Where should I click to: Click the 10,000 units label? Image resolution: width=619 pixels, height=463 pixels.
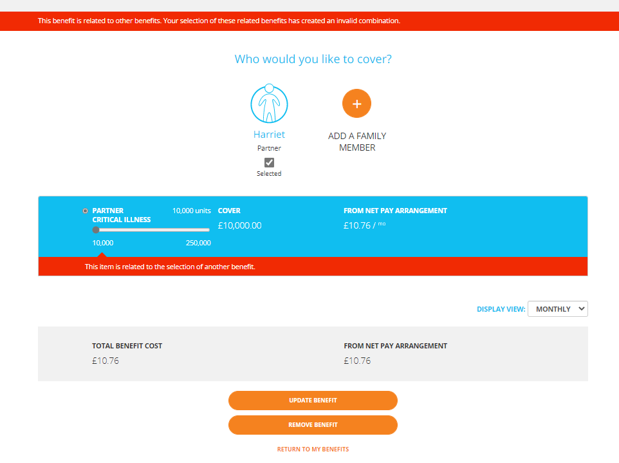[x=192, y=211]
